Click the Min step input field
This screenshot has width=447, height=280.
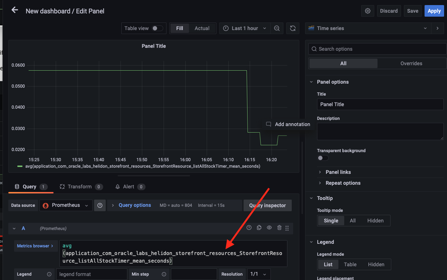[194, 274]
